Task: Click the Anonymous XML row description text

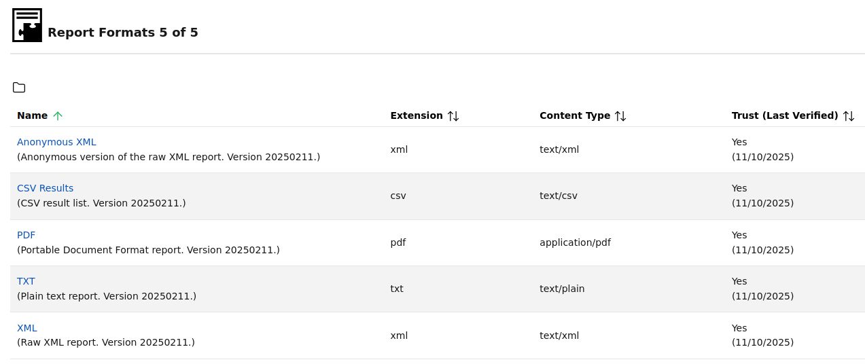Action: [169, 157]
